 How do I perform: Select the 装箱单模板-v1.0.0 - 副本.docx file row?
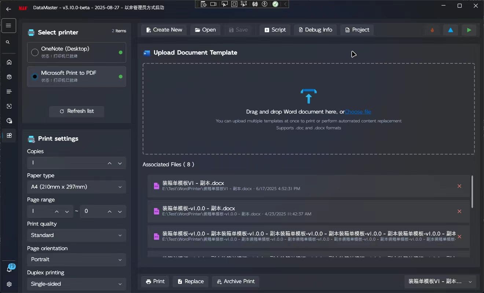pos(309,211)
